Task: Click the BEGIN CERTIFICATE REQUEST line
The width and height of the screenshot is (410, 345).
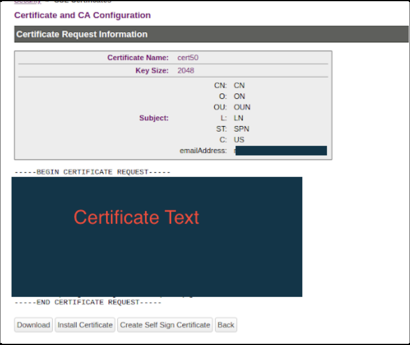Action: (x=92, y=172)
